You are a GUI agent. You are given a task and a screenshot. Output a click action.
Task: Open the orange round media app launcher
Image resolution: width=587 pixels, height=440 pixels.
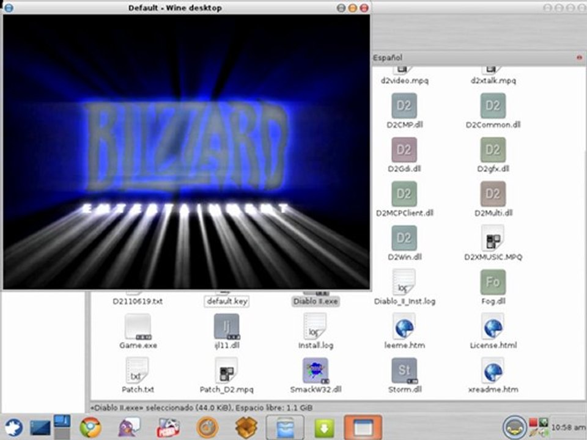207,427
